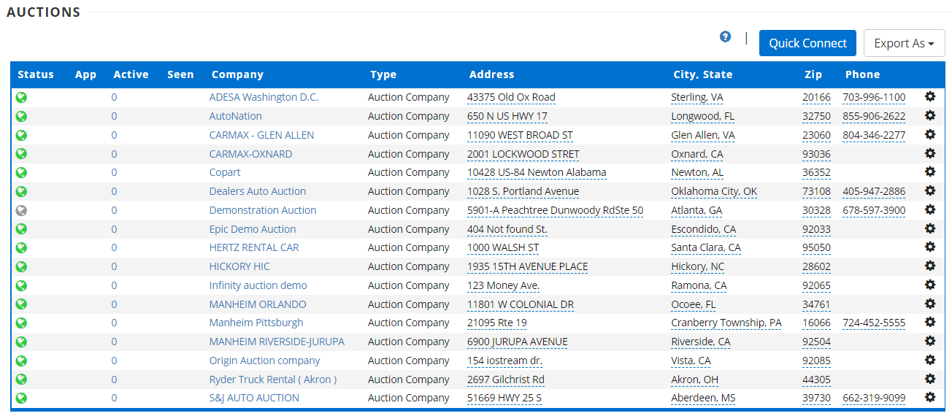Open the HERTZ RENTAL CAR link
The width and height of the screenshot is (952, 416).
[254, 247]
